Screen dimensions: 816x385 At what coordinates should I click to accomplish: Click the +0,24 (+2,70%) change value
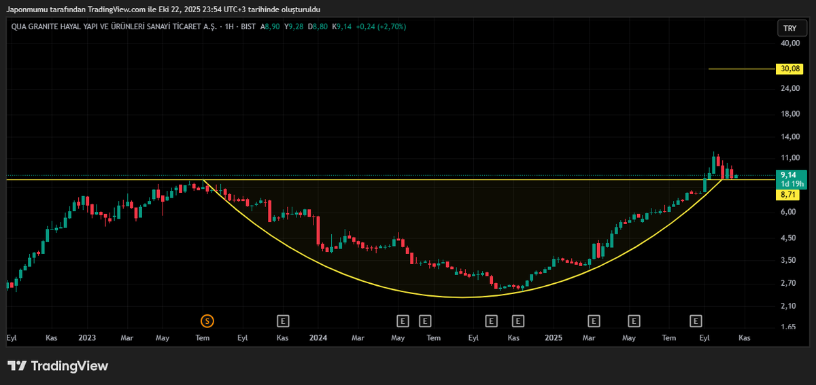pyautogui.click(x=382, y=26)
